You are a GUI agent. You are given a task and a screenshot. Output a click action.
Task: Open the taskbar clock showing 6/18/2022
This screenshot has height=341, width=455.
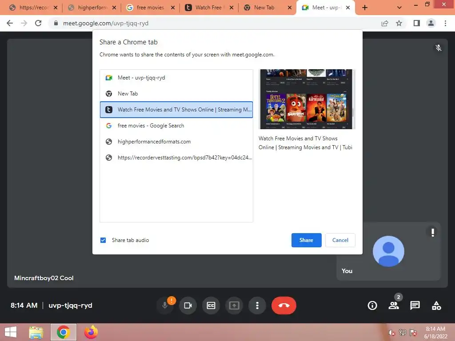pos(435,333)
